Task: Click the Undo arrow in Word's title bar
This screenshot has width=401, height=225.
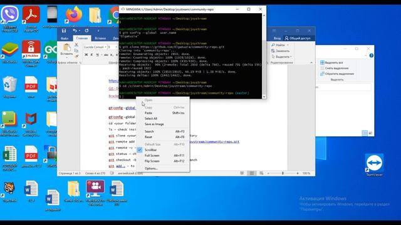Action: 75,31
